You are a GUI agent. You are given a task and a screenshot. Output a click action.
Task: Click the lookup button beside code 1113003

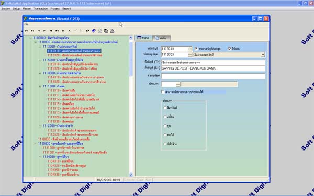190,54
